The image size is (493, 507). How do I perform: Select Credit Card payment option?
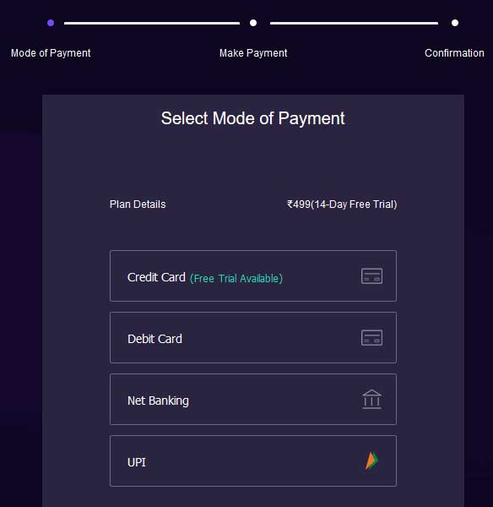[253, 275]
